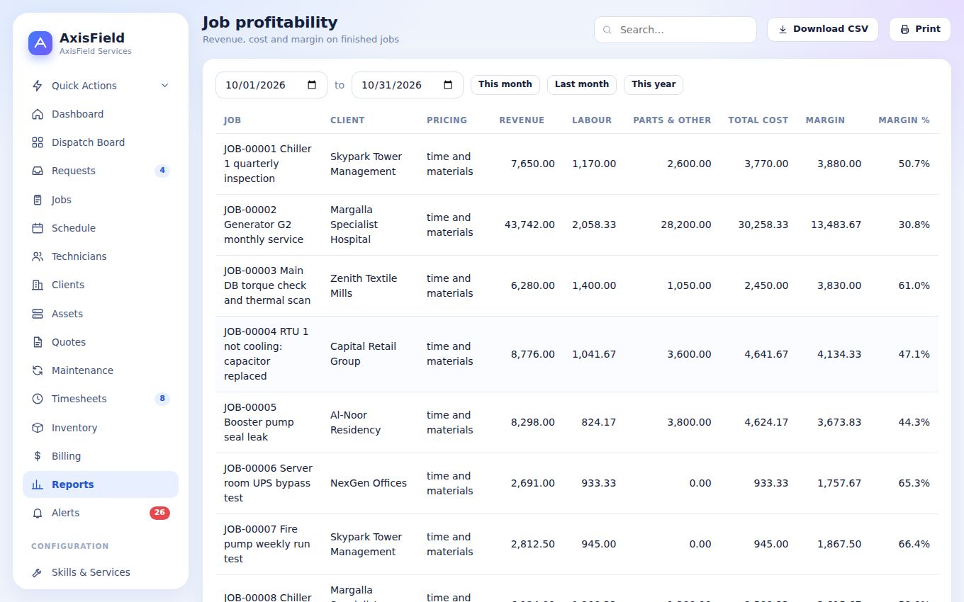Filter by Last month

coord(582,84)
